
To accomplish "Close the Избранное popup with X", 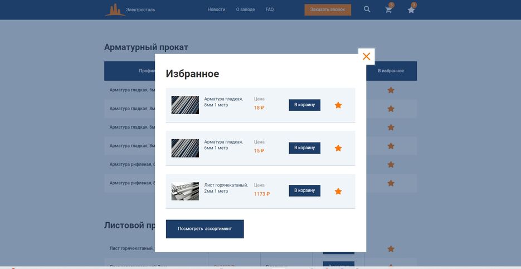I will (x=366, y=56).
